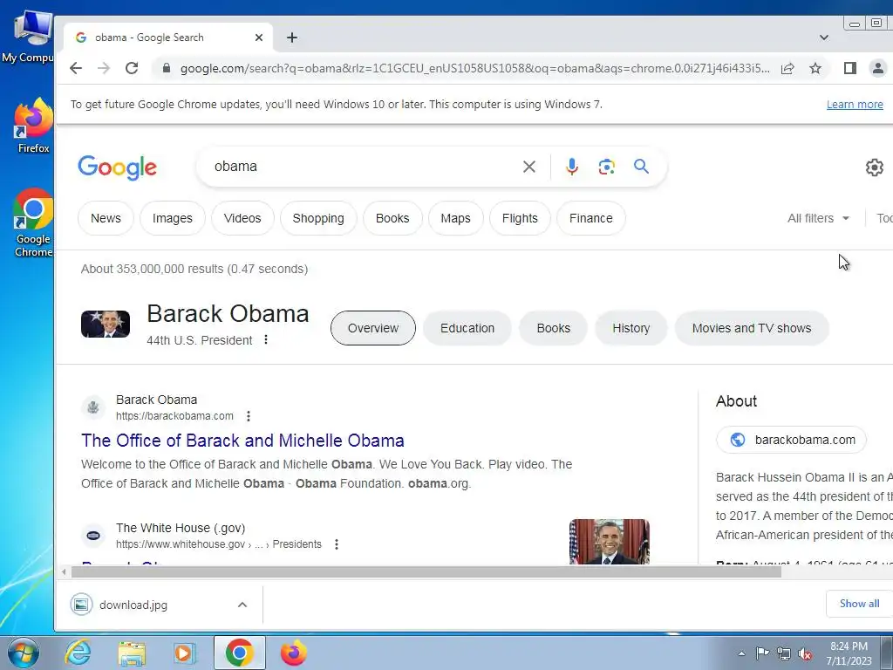This screenshot has height=670, width=893.
Task: Open the Books chip beside Education
Action: (x=554, y=328)
